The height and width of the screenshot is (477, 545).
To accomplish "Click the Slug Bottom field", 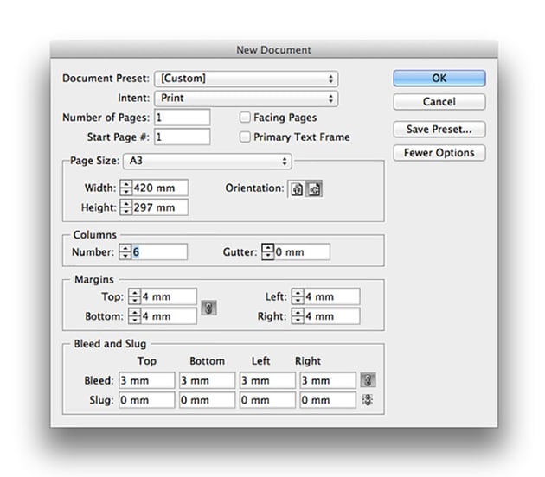I will (x=207, y=400).
